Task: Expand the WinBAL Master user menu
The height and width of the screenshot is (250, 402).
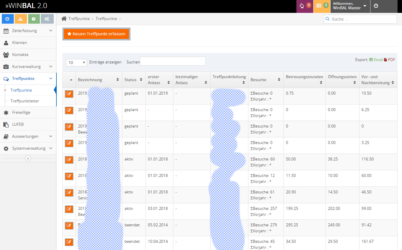Action: point(349,6)
